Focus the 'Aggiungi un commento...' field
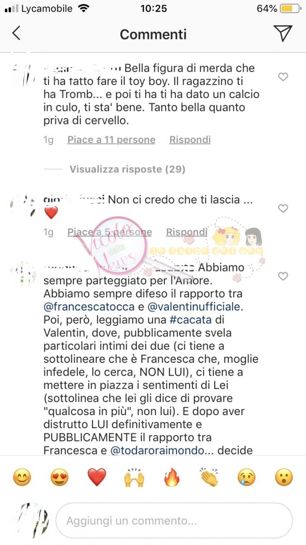The width and height of the screenshot is (306, 545). [174, 520]
